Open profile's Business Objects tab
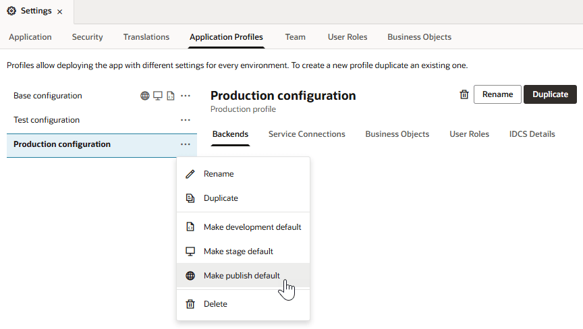Viewport: 583px width, 329px height. 397,134
